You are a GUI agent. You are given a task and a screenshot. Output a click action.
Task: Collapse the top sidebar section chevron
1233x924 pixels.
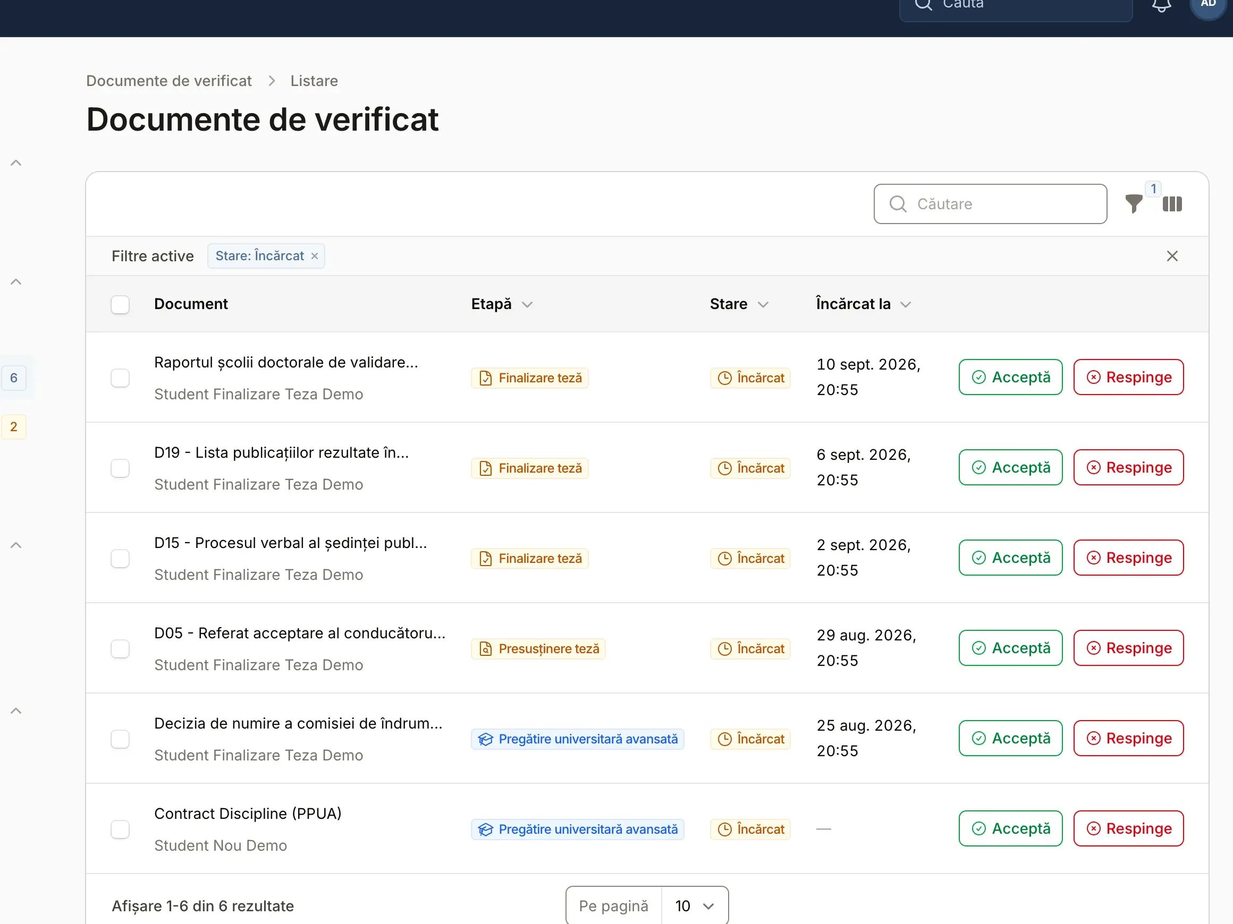pos(16,162)
